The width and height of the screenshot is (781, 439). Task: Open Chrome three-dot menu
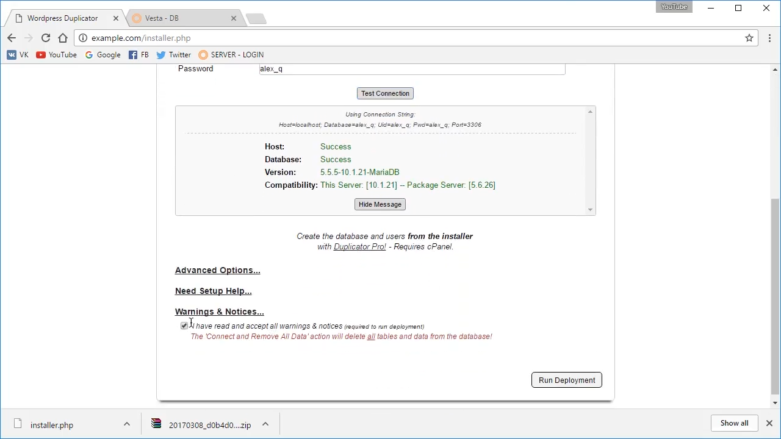[769, 38]
